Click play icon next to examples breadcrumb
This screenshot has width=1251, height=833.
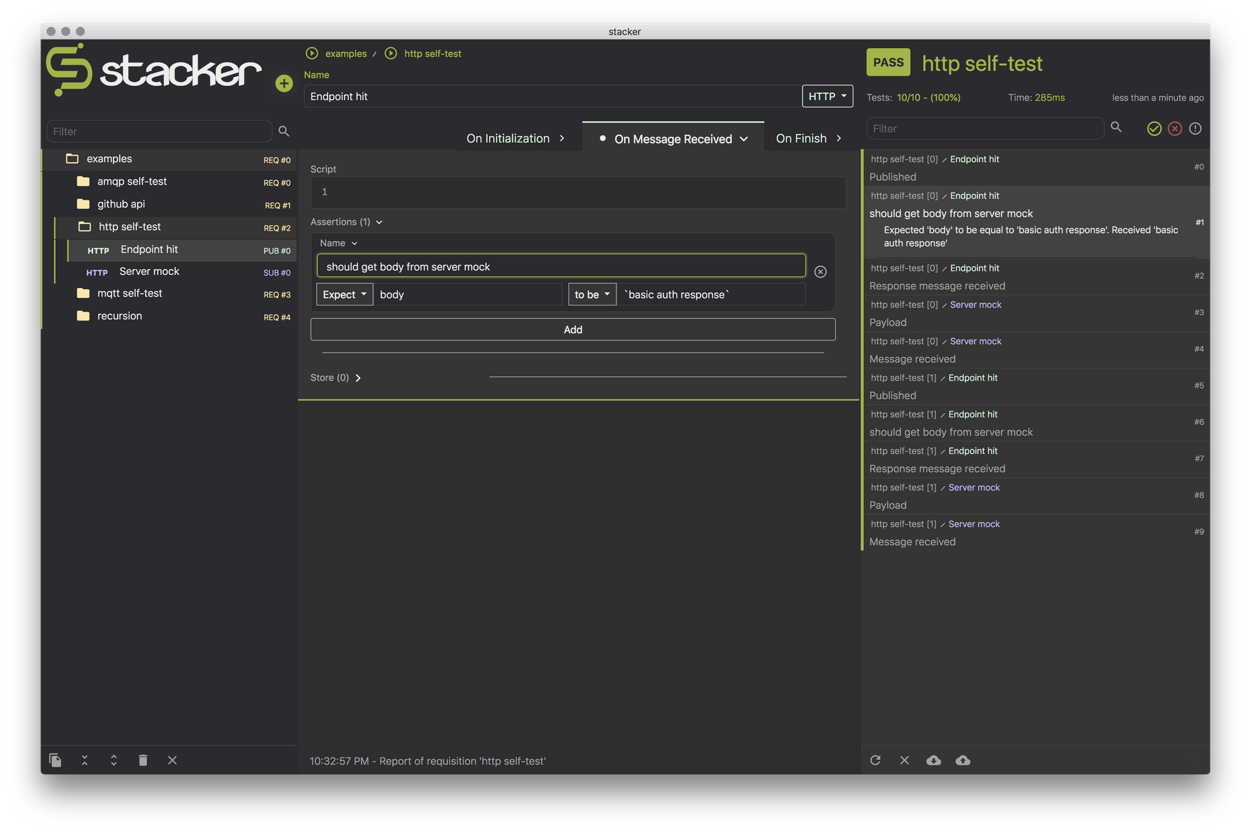pyautogui.click(x=311, y=53)
